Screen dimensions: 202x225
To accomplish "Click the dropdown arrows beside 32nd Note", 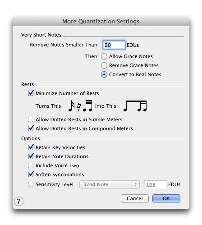I will pyautogui.click(x=136, y=184).
